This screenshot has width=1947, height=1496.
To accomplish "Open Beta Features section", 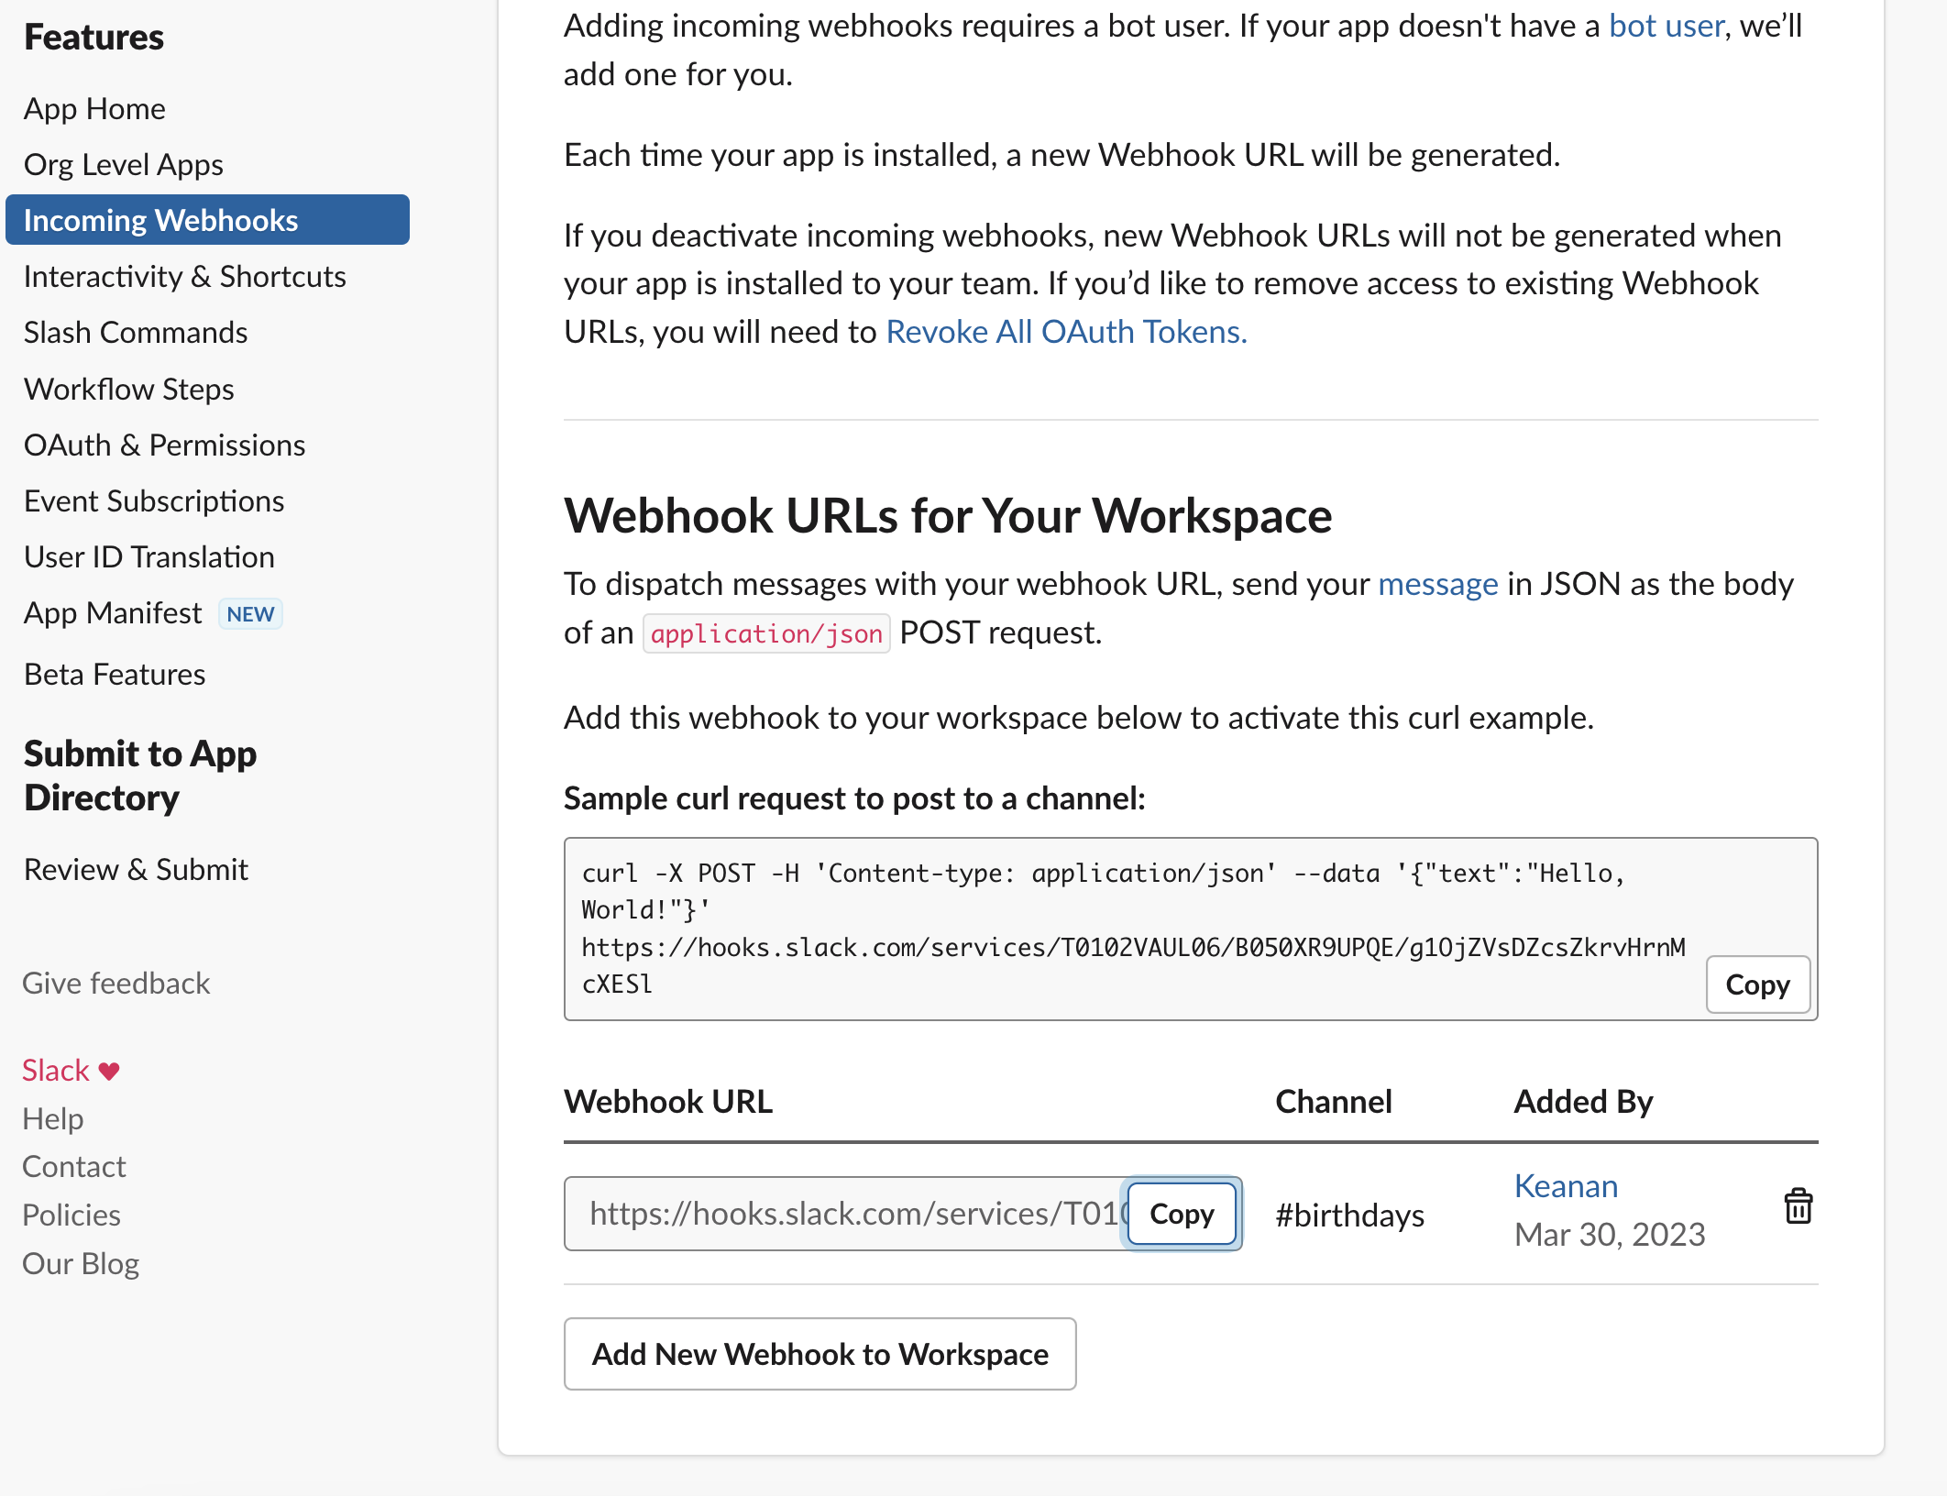I will click(x=115, y=675).
